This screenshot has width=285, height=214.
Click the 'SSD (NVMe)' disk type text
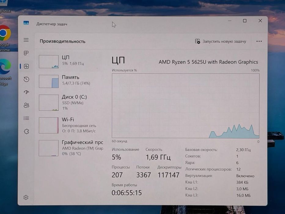point(73,103)
